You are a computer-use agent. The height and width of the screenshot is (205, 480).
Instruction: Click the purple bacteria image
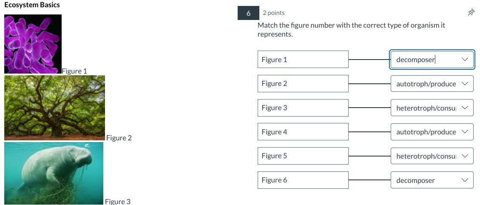(33, 44)
